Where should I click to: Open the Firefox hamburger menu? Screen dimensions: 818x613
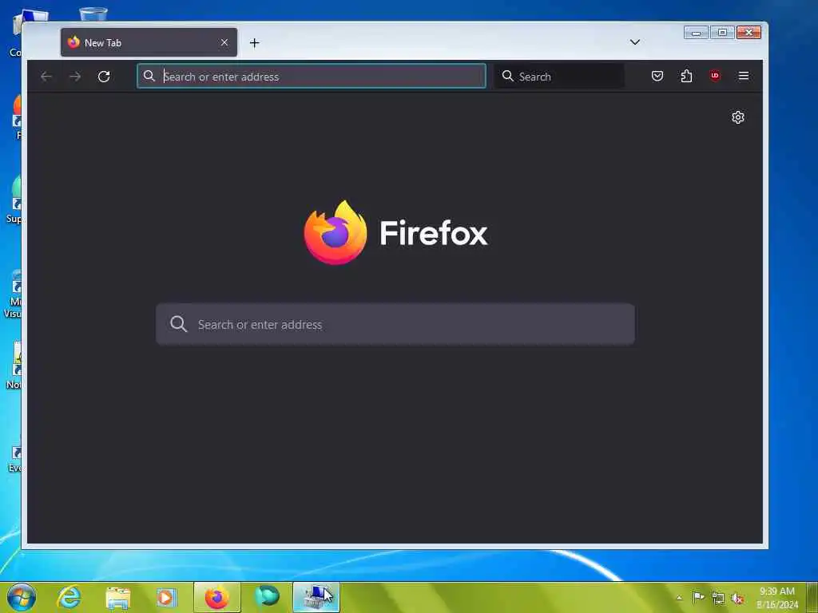coord(744,76)
